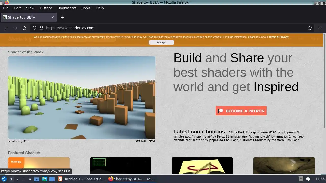Open featured shader thumbnail with Warning label
Image resolution: width=326 pixels, height=183 pixels.
pos(39,165)
